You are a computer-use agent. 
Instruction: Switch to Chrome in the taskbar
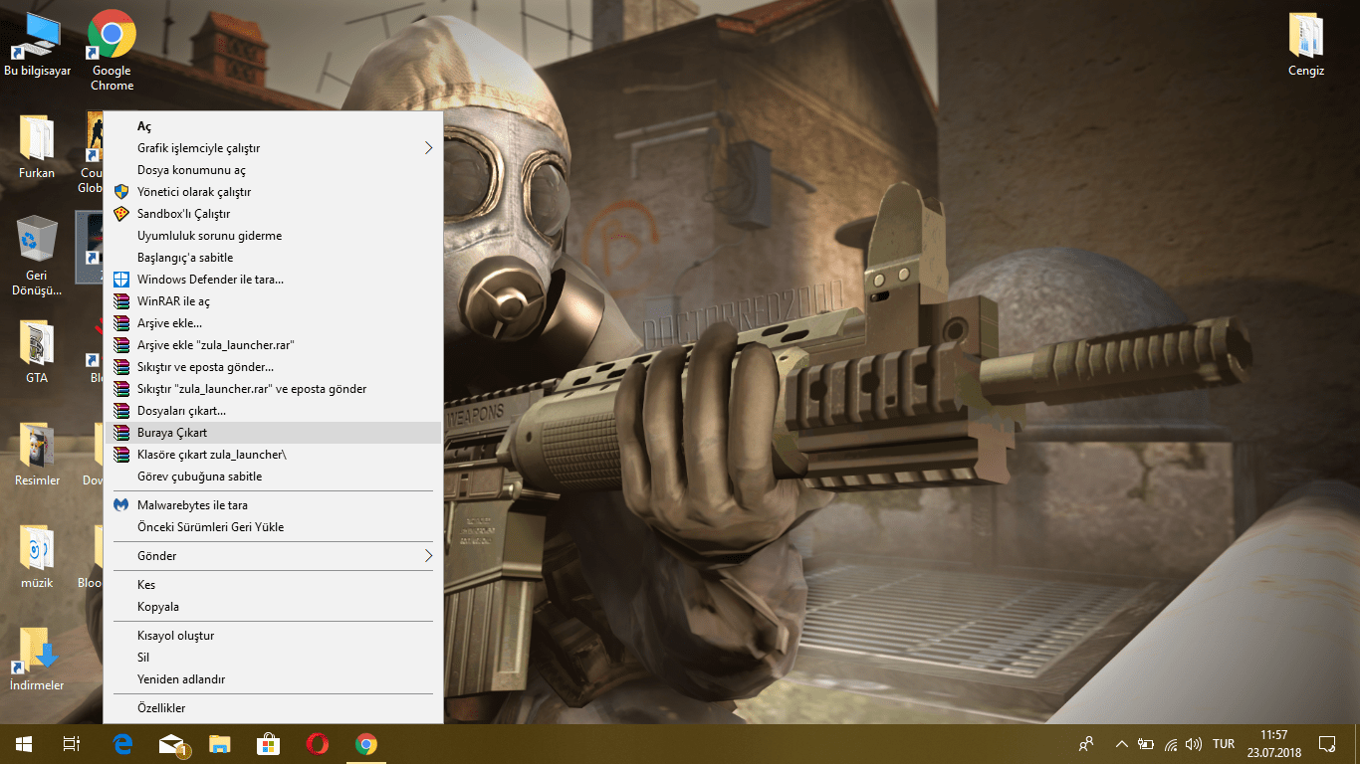pos(366,744)
